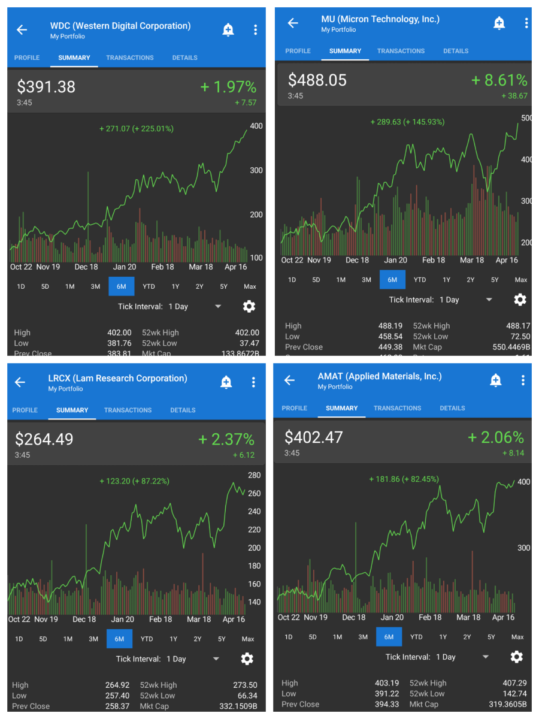The width and height of the screenshot is (539, 719).
Task: Tap the alert bell on Western Digital
Action: [x=228, y=30]
